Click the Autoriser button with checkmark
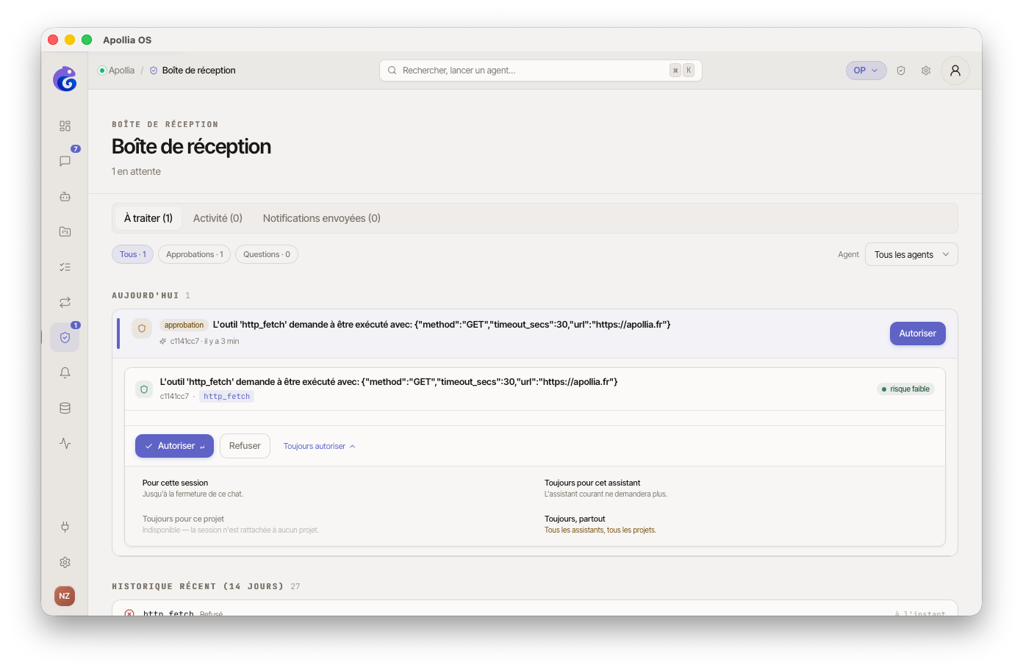The height and width of the screenshot is (670, 1023). pos(174,446)
